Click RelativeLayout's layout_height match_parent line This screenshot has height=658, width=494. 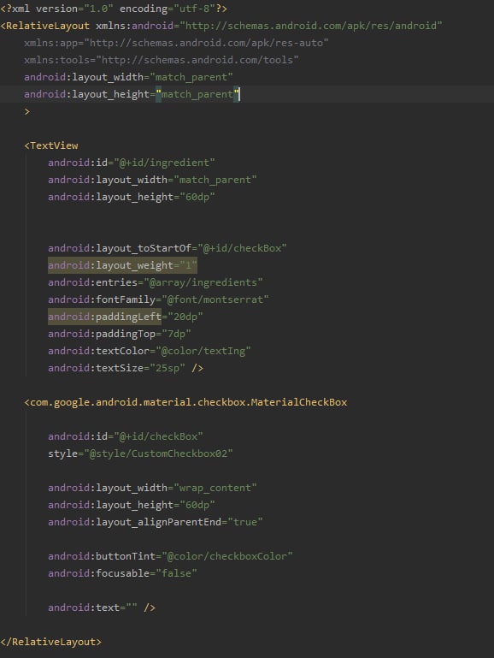(132, 94)
